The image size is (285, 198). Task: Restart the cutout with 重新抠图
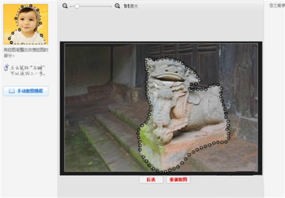(x=178, y=180)
